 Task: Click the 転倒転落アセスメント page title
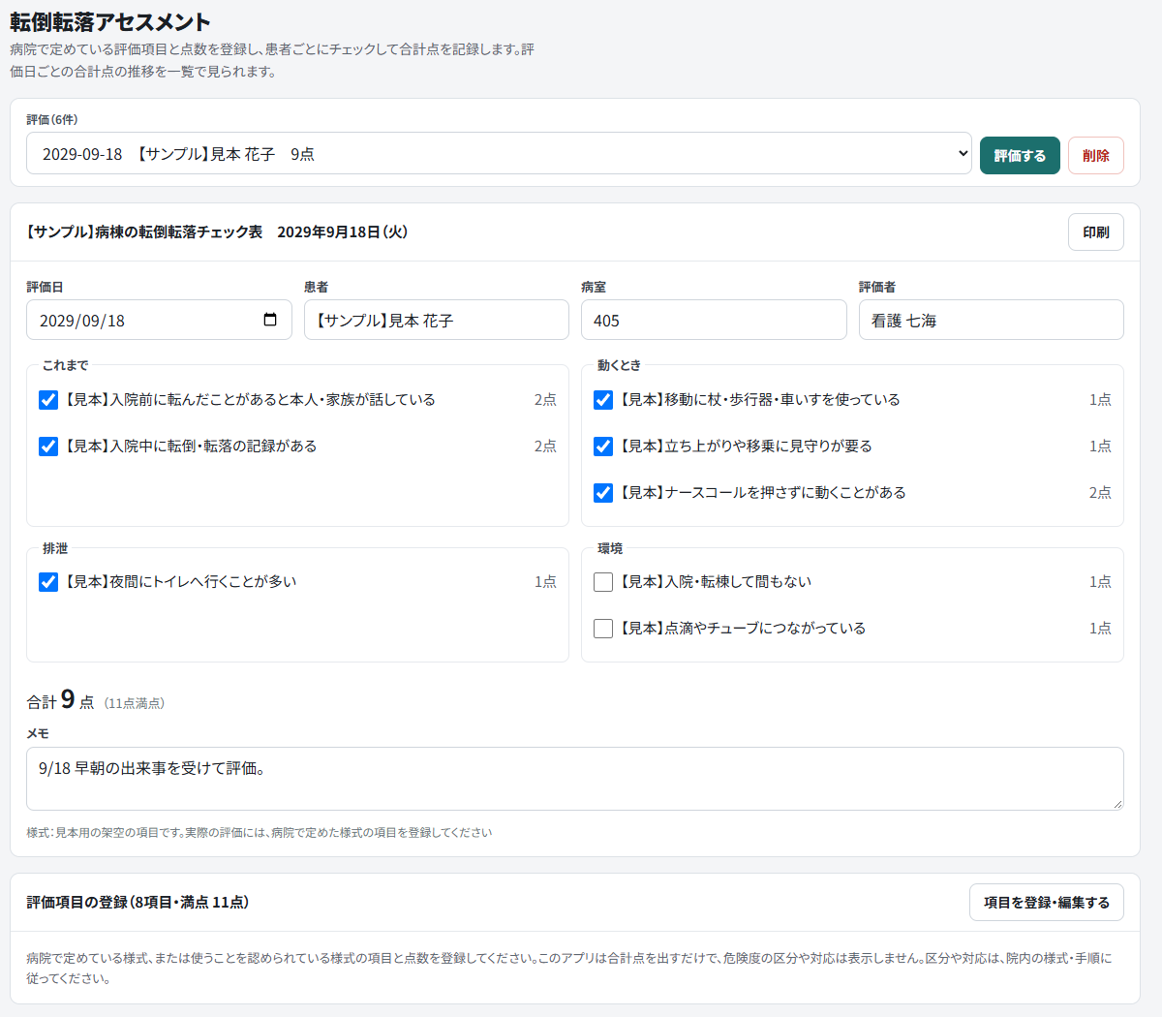point(110,21)
